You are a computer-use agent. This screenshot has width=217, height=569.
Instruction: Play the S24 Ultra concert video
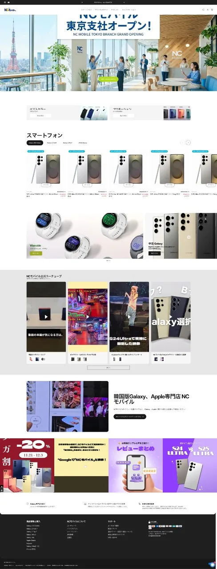coord(129,317)
